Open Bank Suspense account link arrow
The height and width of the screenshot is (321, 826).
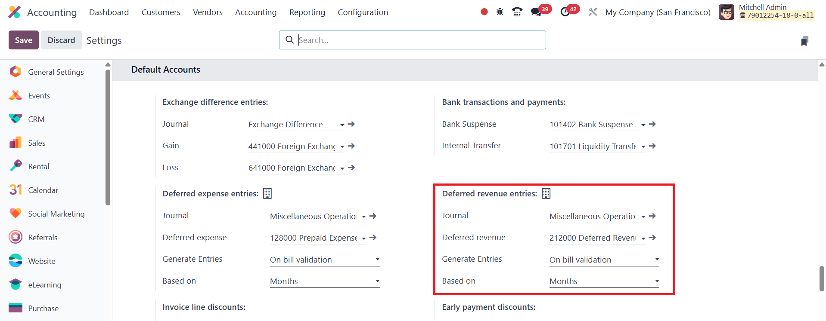point(652,124)
